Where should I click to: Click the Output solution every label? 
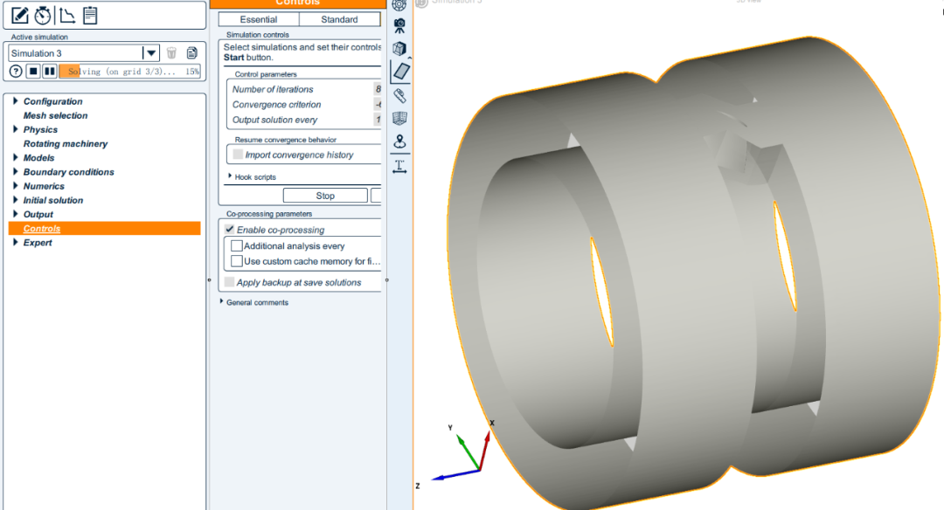[x=274, y=120]
